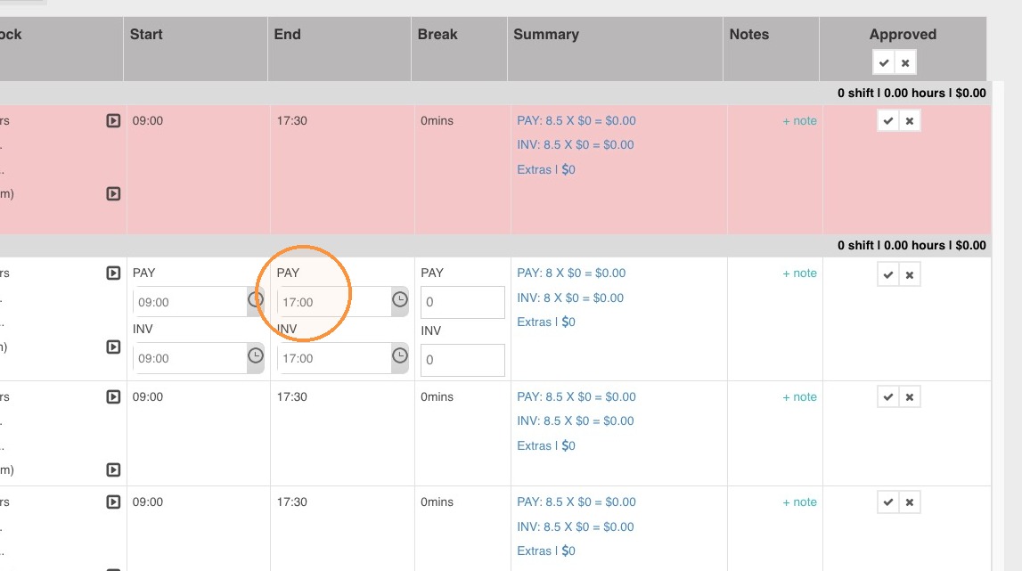Click lower play arrow icon in pink row

[x=113, y=193]
